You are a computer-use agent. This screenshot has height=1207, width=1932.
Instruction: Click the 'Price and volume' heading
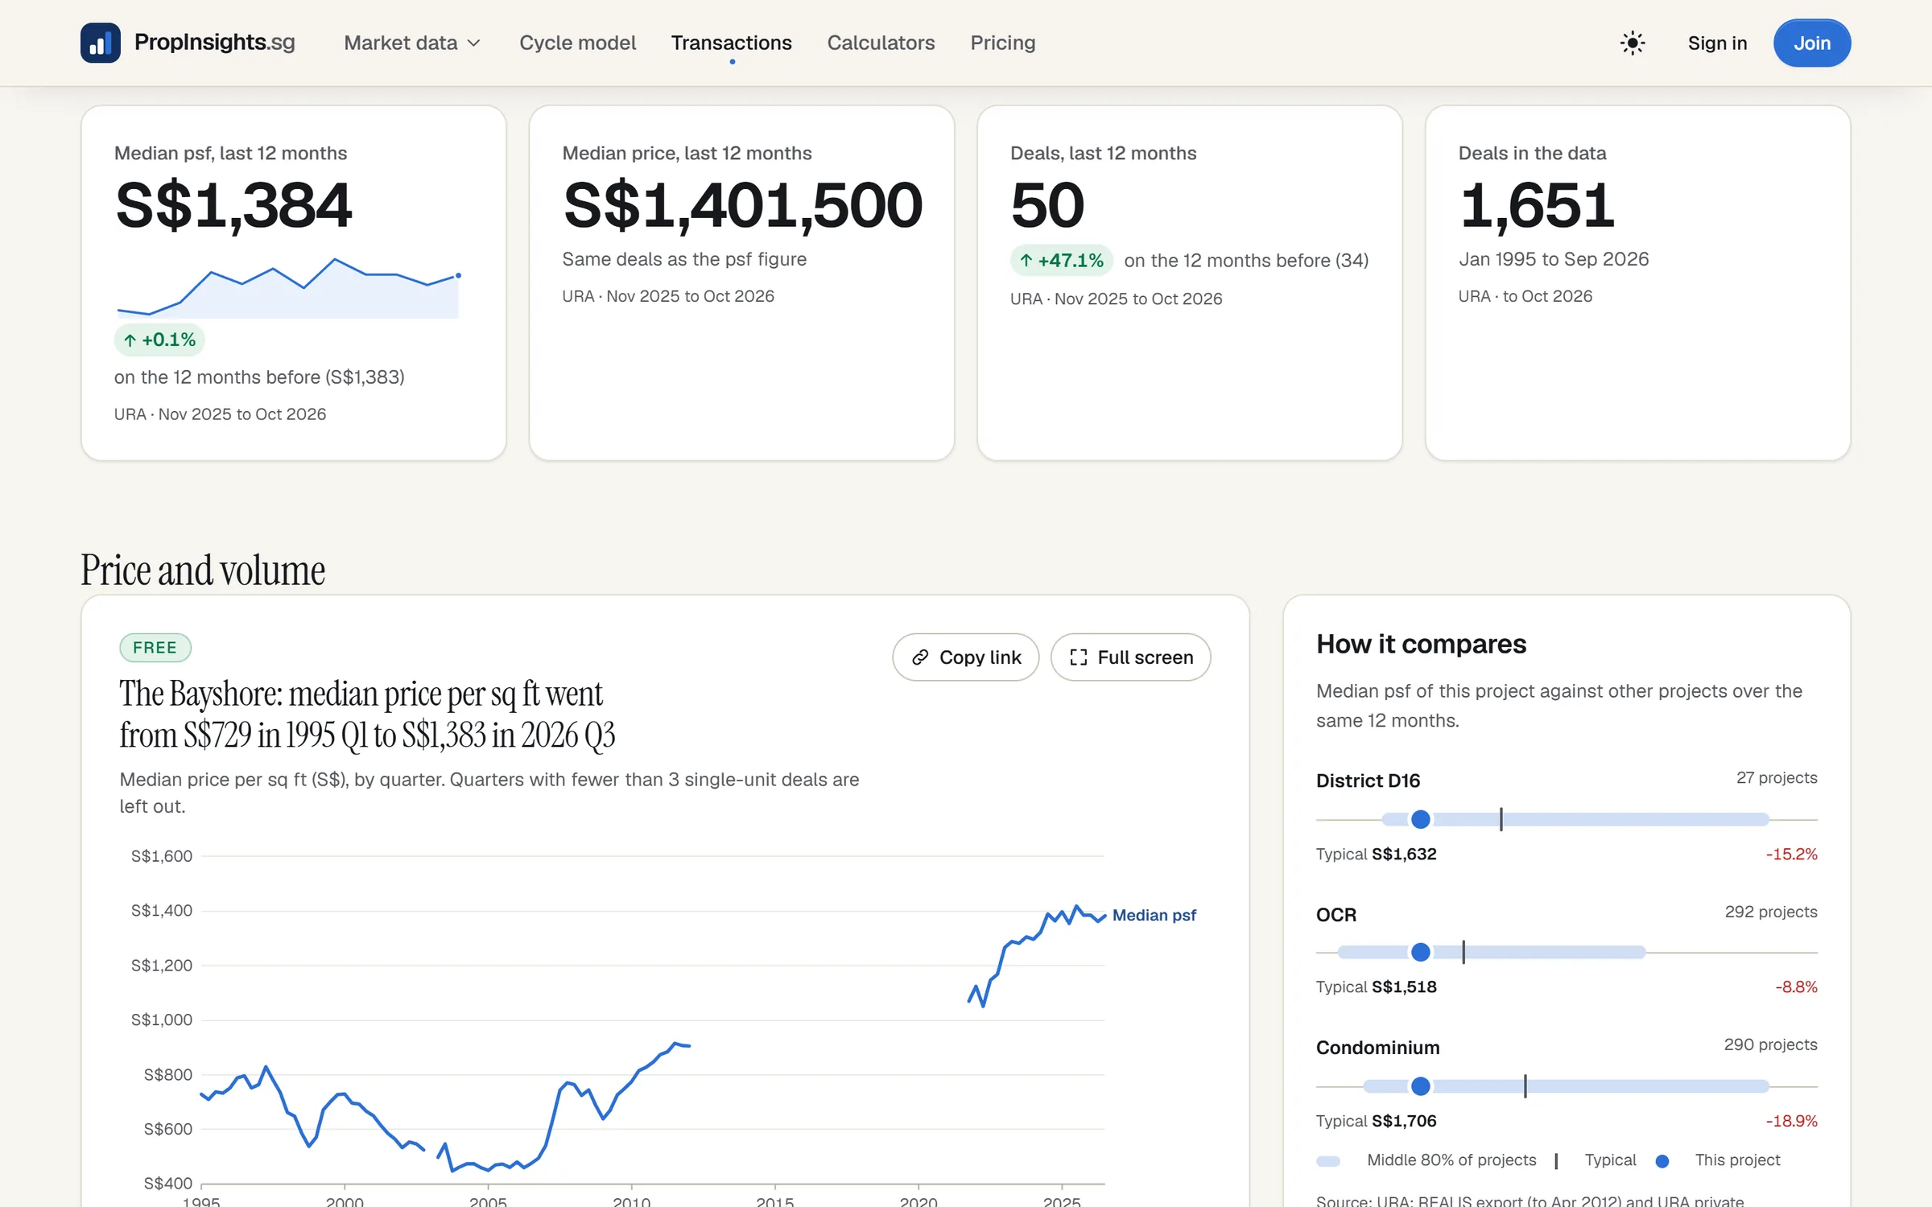[x=203, y=571]
